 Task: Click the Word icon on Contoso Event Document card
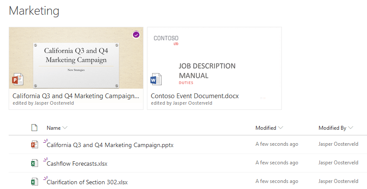pos(156,79)
